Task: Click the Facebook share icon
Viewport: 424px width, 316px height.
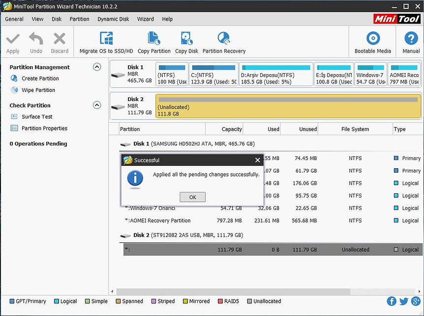Action: click(391, 301)
